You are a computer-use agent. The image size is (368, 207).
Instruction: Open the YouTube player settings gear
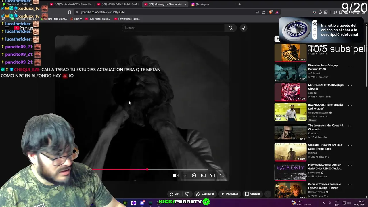194,175
